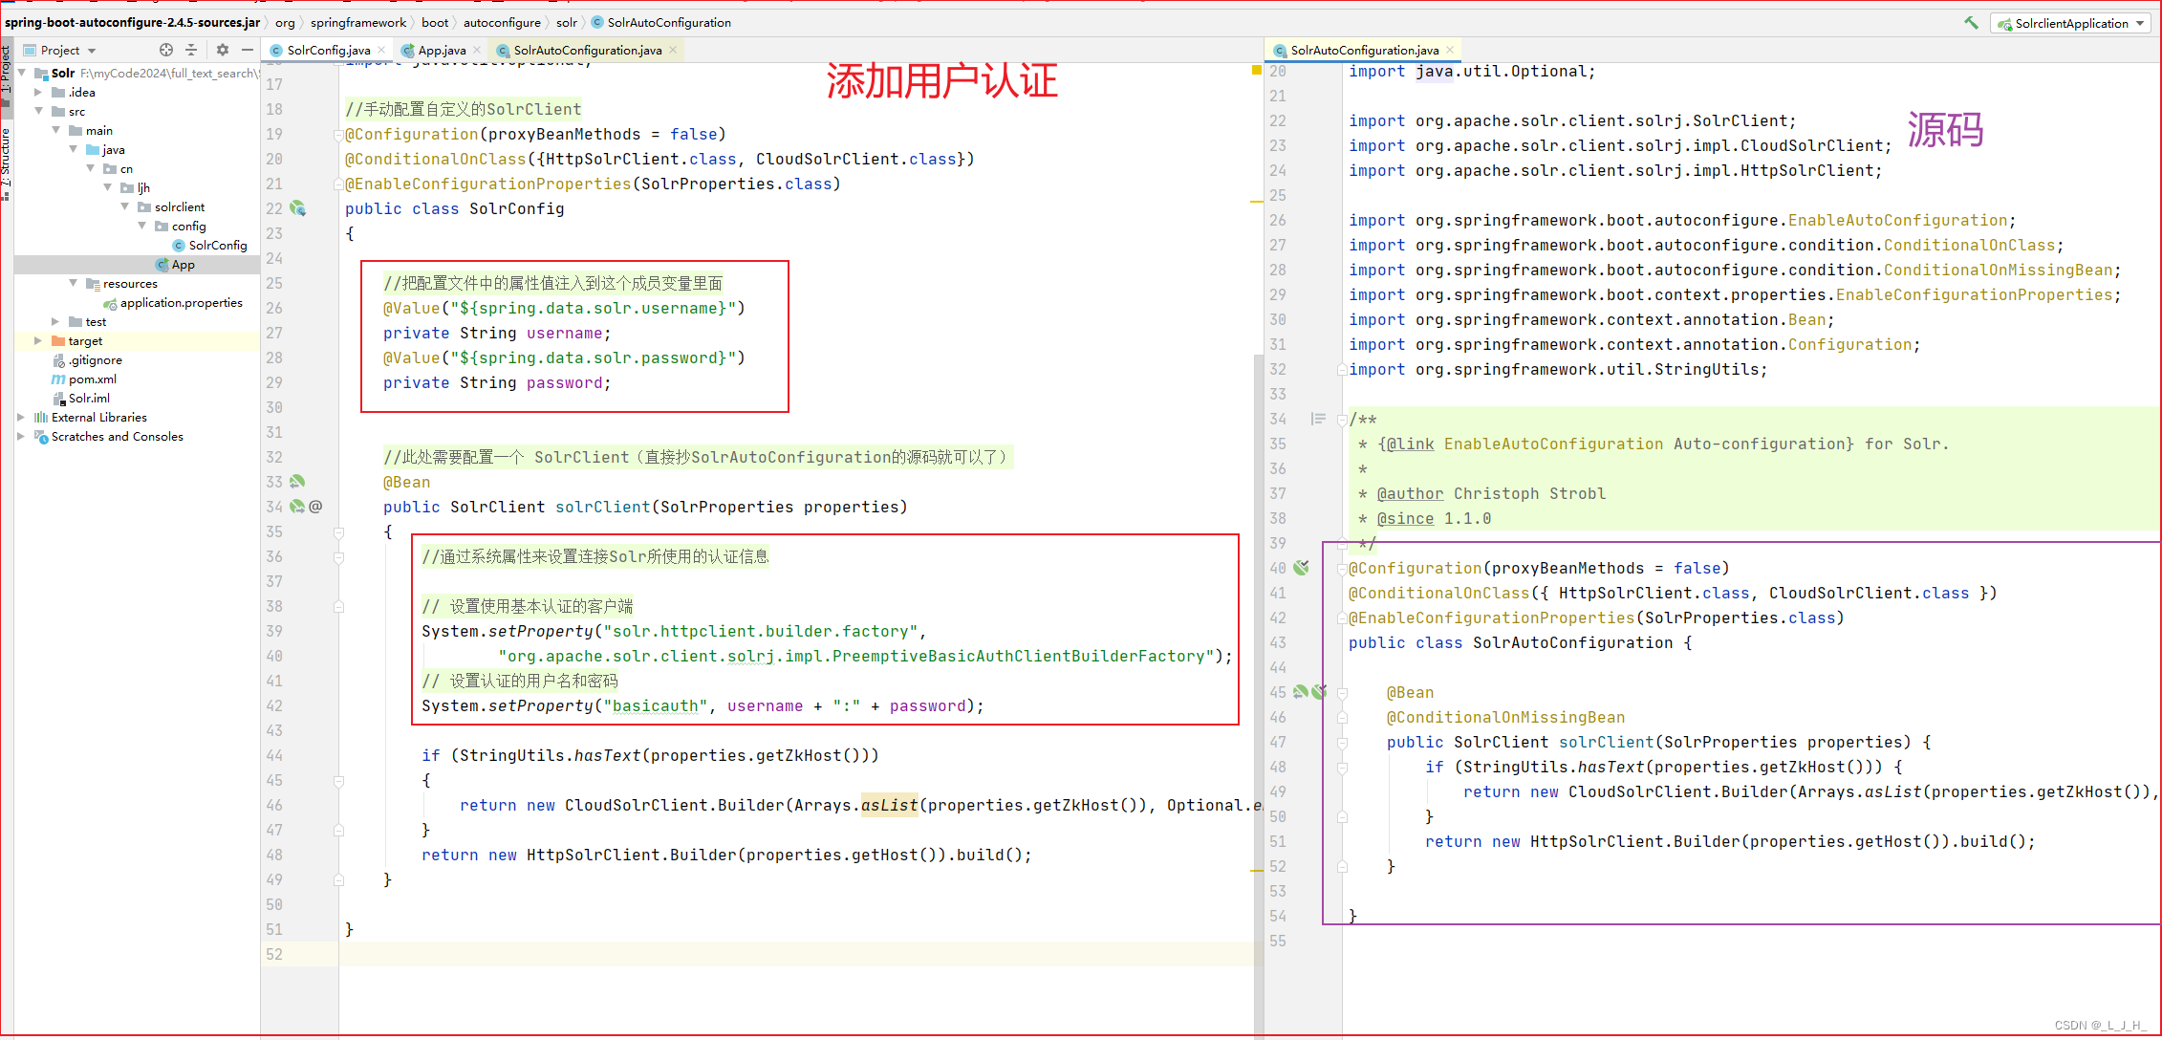Click breadcrumb 'SolrAutoConfiguration'

point(661,22)
